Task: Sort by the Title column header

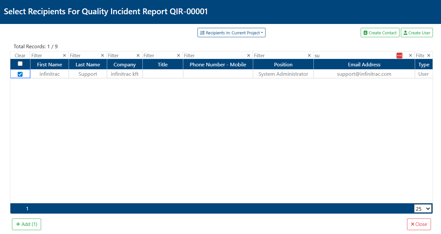Action: coord(163,64)
